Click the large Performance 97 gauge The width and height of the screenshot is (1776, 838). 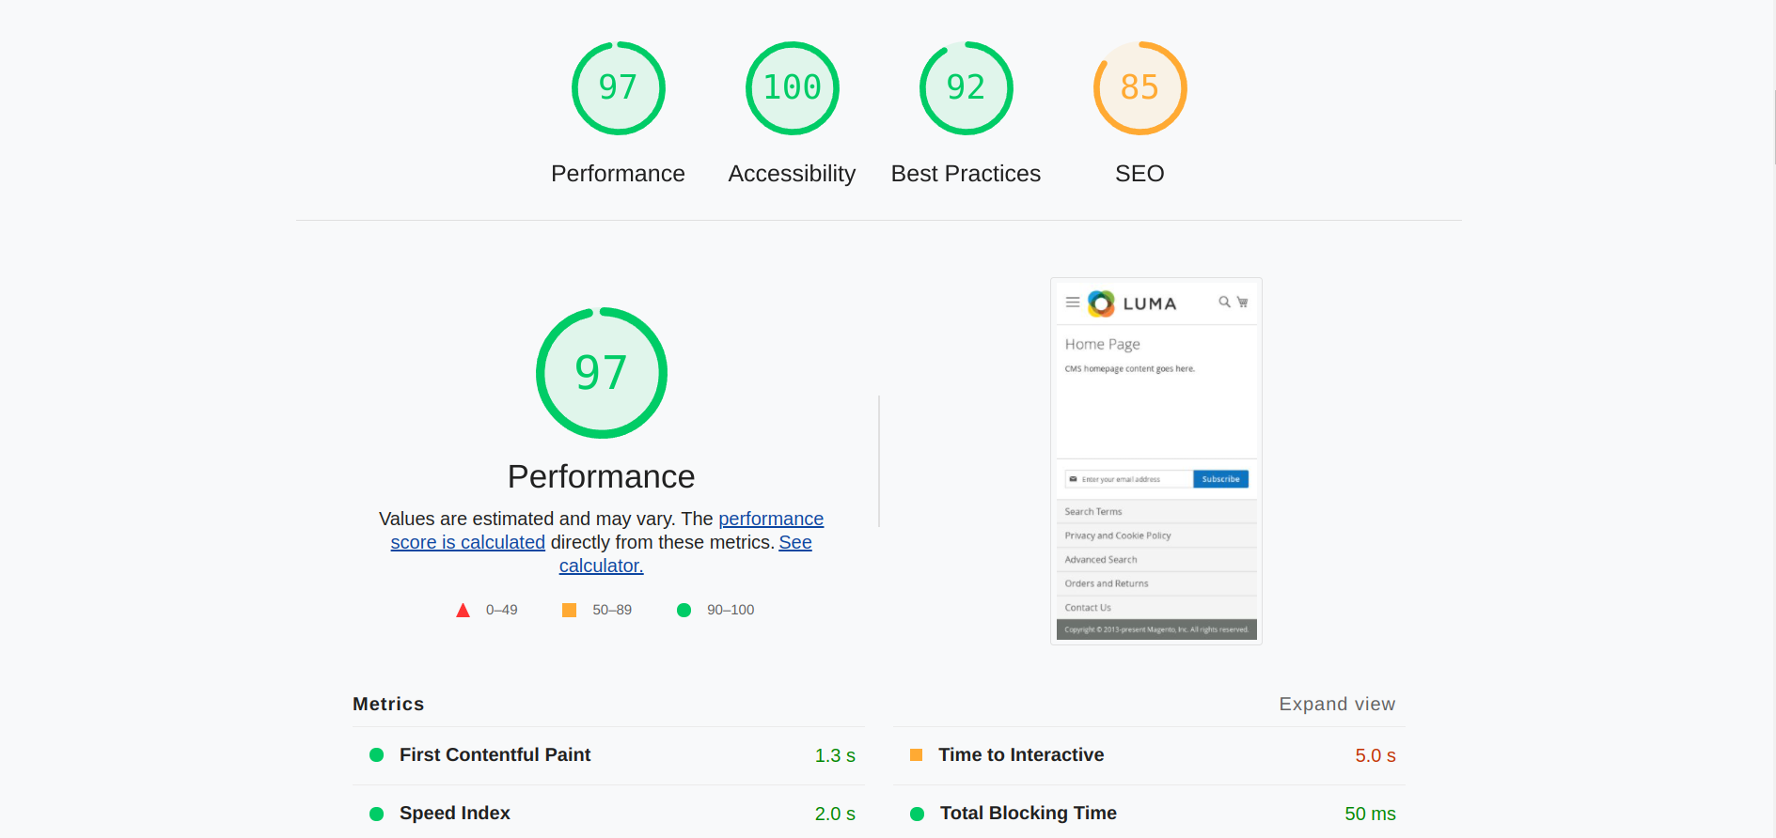click(601, 373)
